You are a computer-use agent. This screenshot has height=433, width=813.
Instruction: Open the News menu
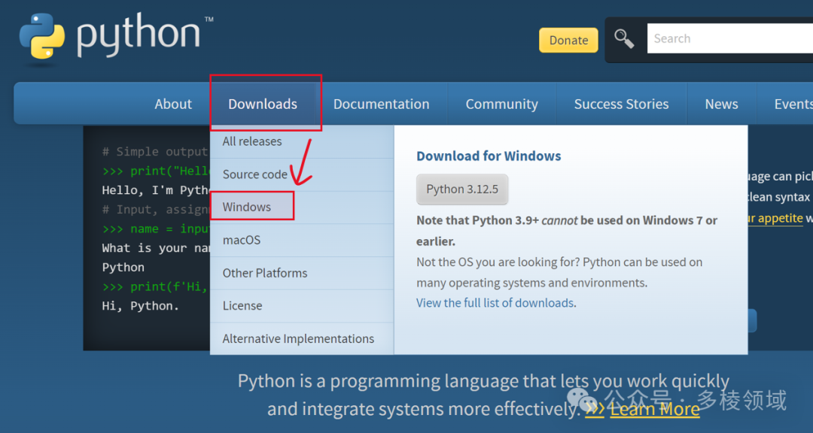721,104
